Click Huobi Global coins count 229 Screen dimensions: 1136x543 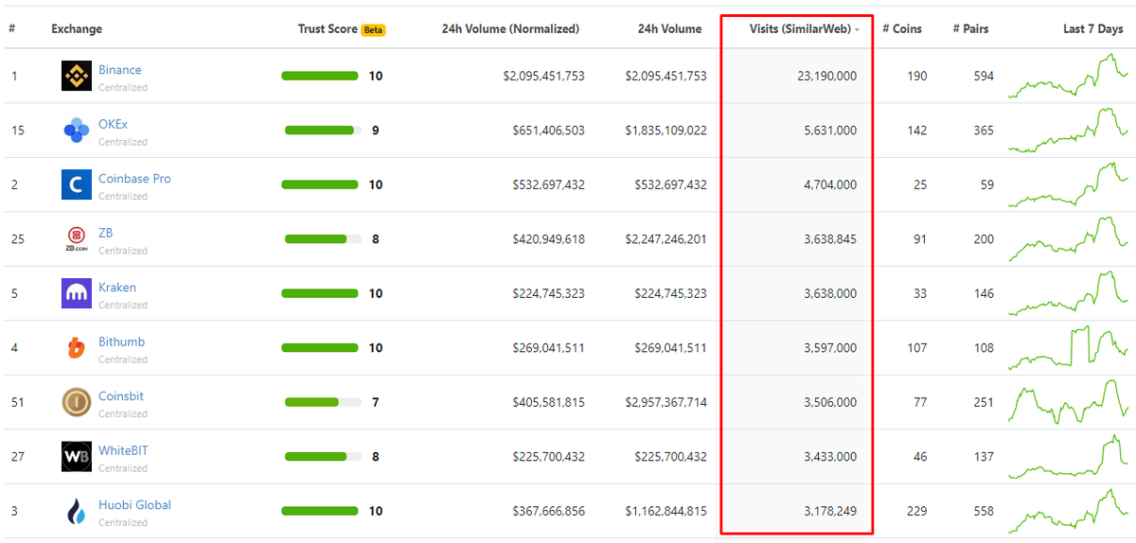tap(916, 512)
